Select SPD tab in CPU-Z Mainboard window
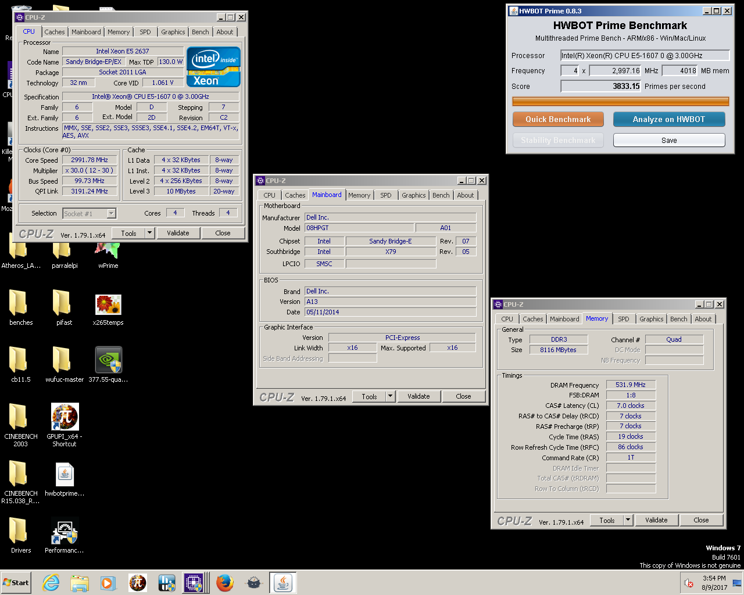Image resolution: width=744 pixels, height=595 pixels. click(x=386, y=195)
